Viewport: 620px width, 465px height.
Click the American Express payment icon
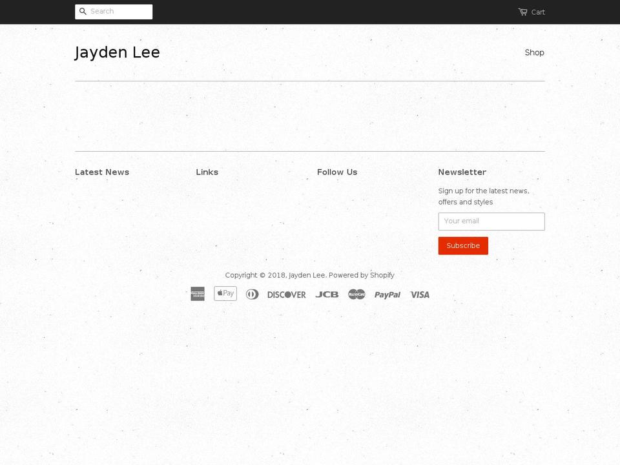198,294
